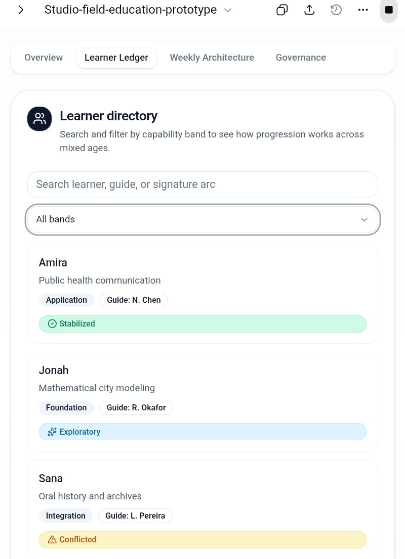This screenshot has height=559, width=405.
Task: Switch to the Overview tab
Action: (44, 57)
